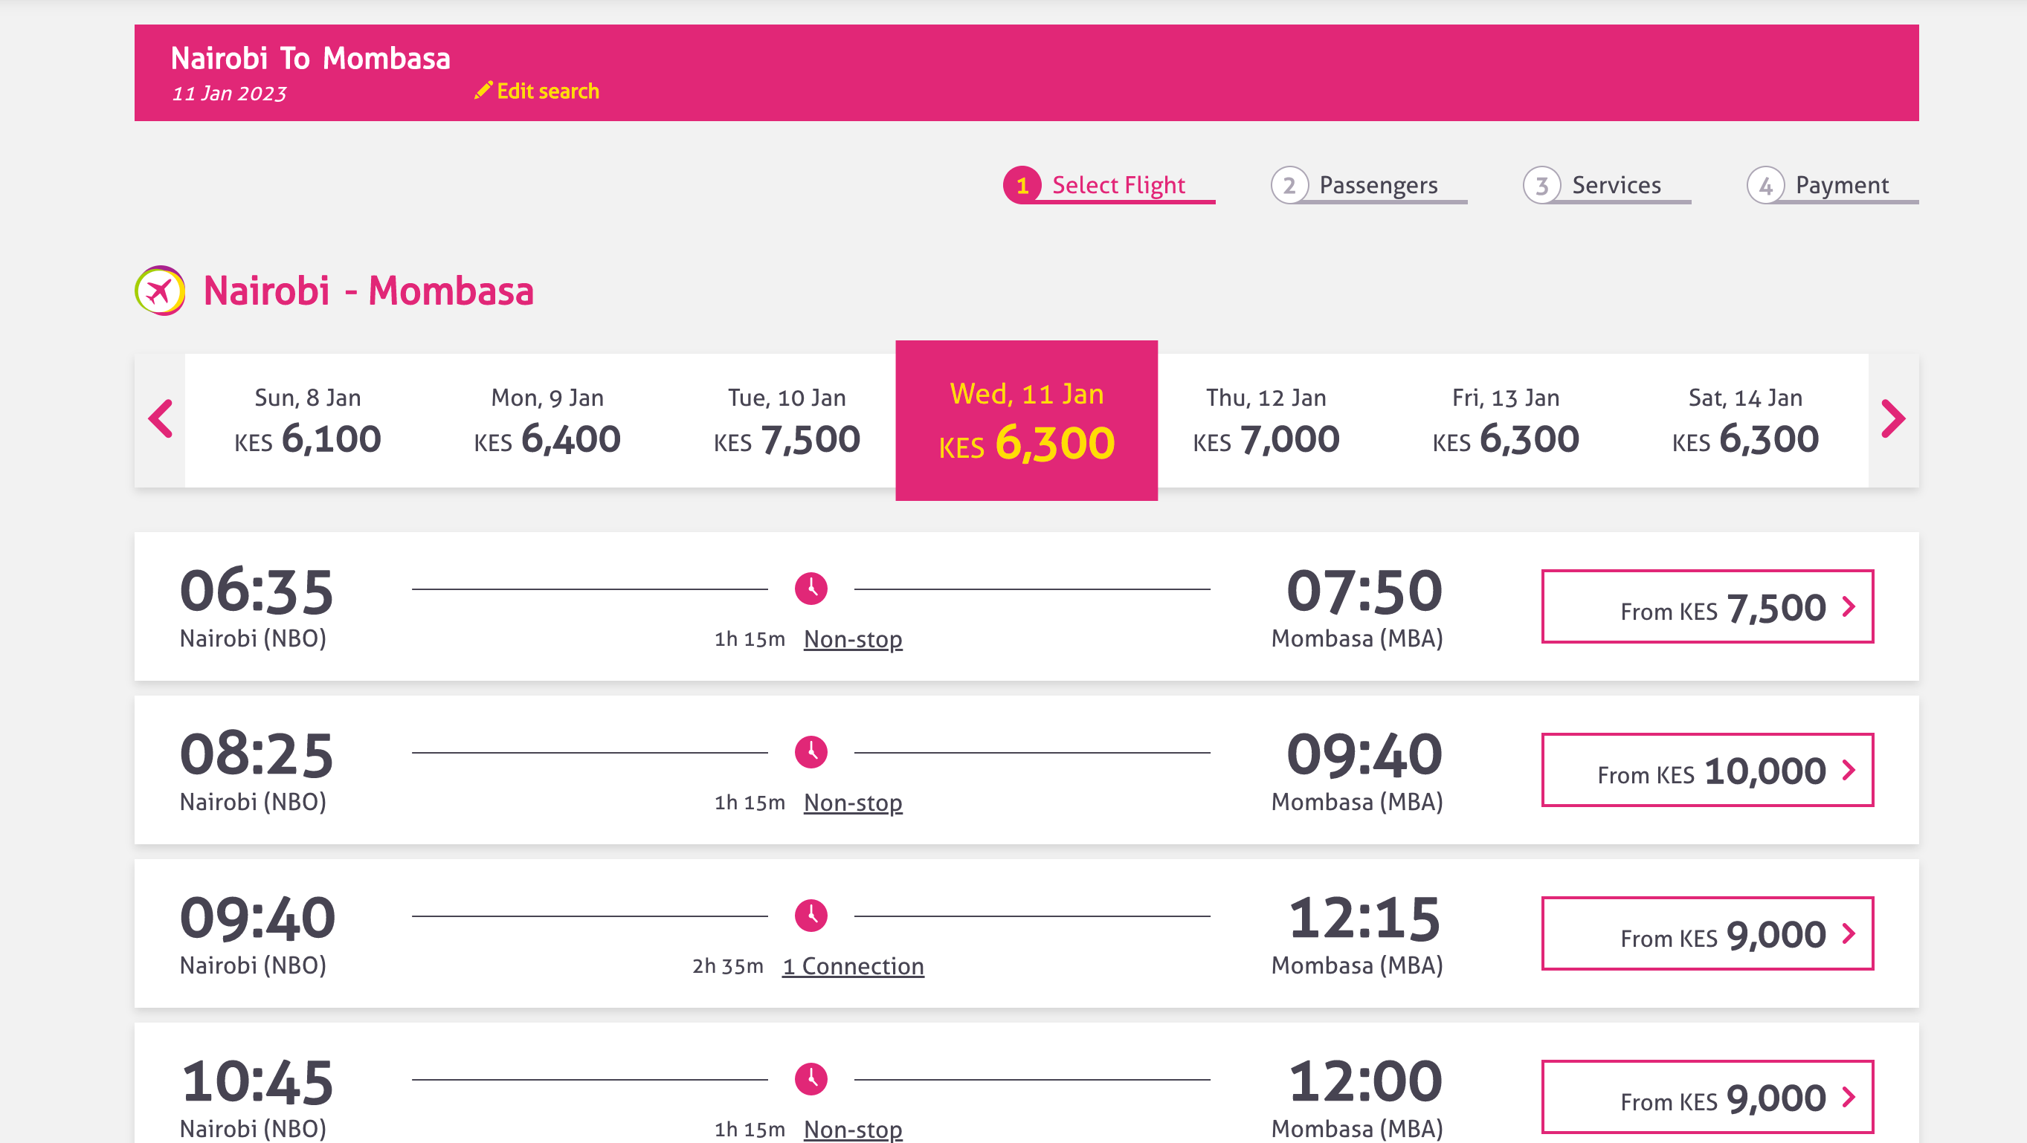Show later dates with the right arrow
Viewport: 2027px width, 1143px height.
(1892, 419)
